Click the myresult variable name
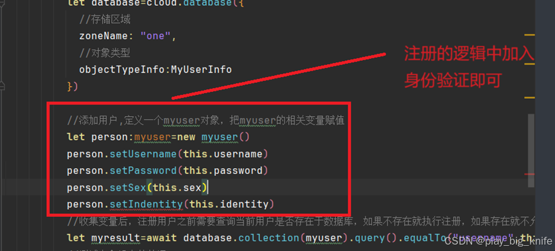This screenshot has width=555, height=251. pos(116,238)
